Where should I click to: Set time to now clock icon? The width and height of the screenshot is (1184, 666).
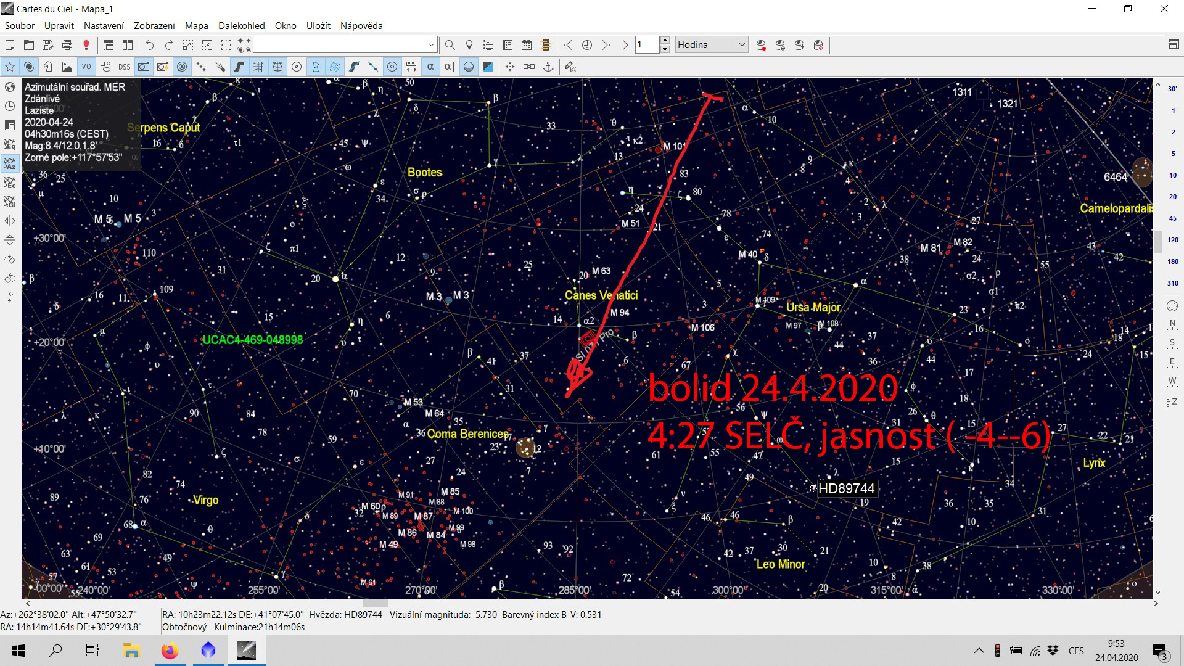587,45
